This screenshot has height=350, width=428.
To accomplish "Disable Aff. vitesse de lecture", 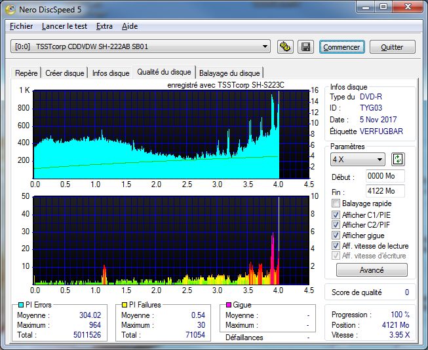I will (336, 246).
